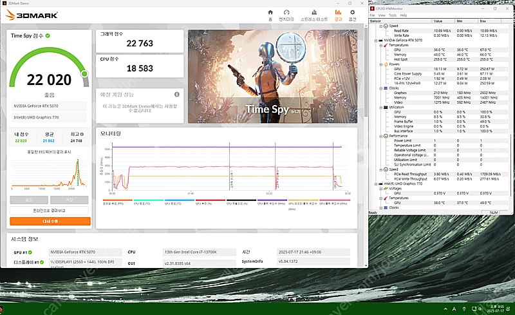Click the score distribution chart
This screenshot has width=515, height=315.
tap(49, 173)
